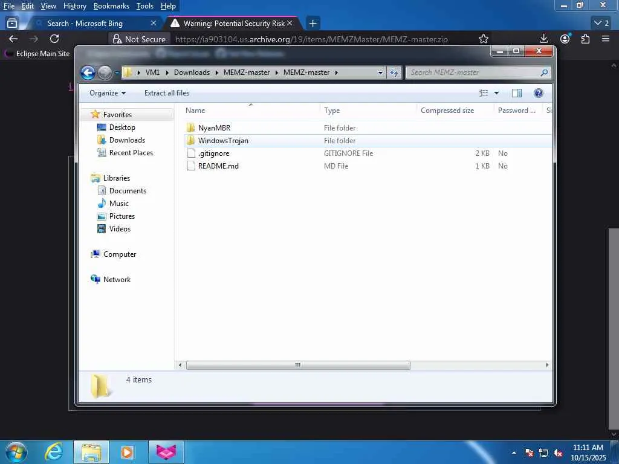Screen dimensions: 619x464
Task: Open a new browser tab
Action: tap(313, 24)
